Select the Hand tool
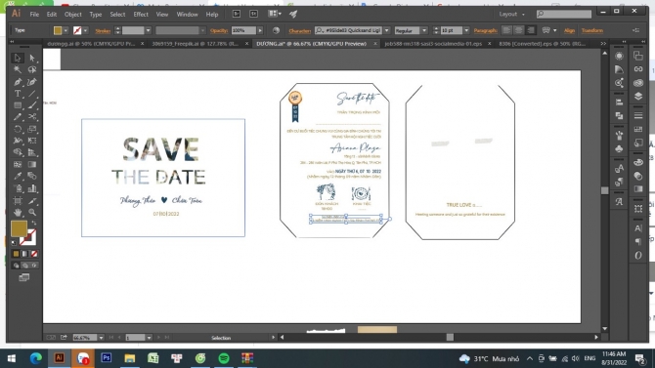 pyautogui.click(x=18, y=213)
